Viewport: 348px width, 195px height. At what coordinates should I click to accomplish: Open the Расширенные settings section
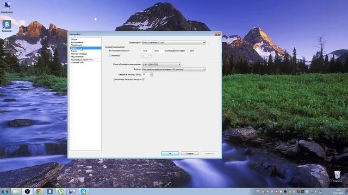[85, 56]
